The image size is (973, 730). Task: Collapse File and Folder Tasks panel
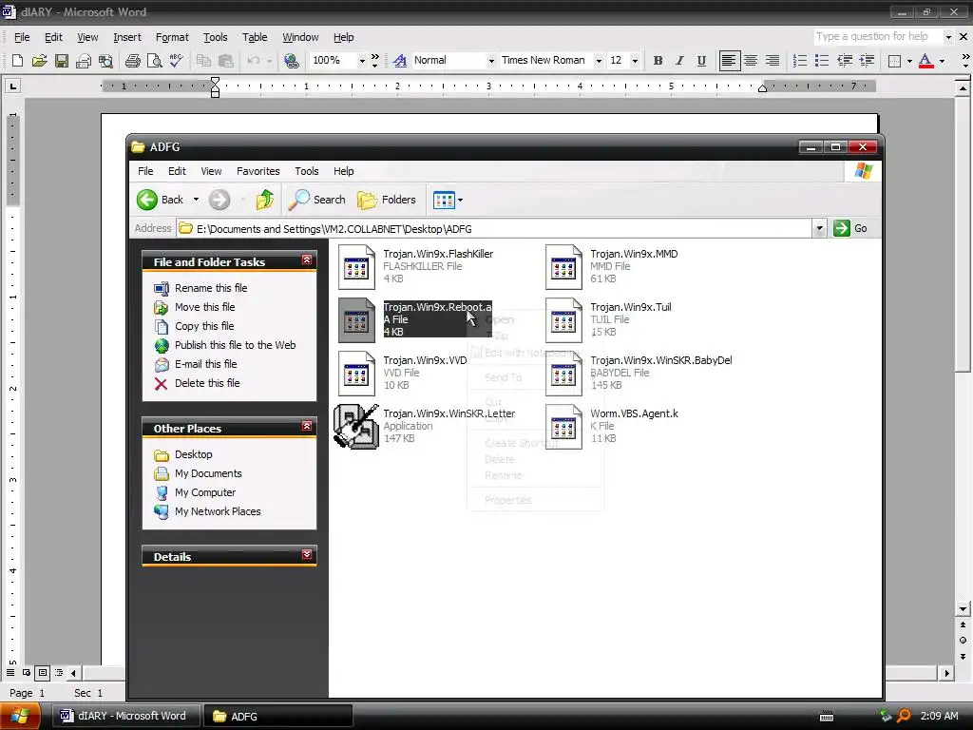[x=307, y=260]
